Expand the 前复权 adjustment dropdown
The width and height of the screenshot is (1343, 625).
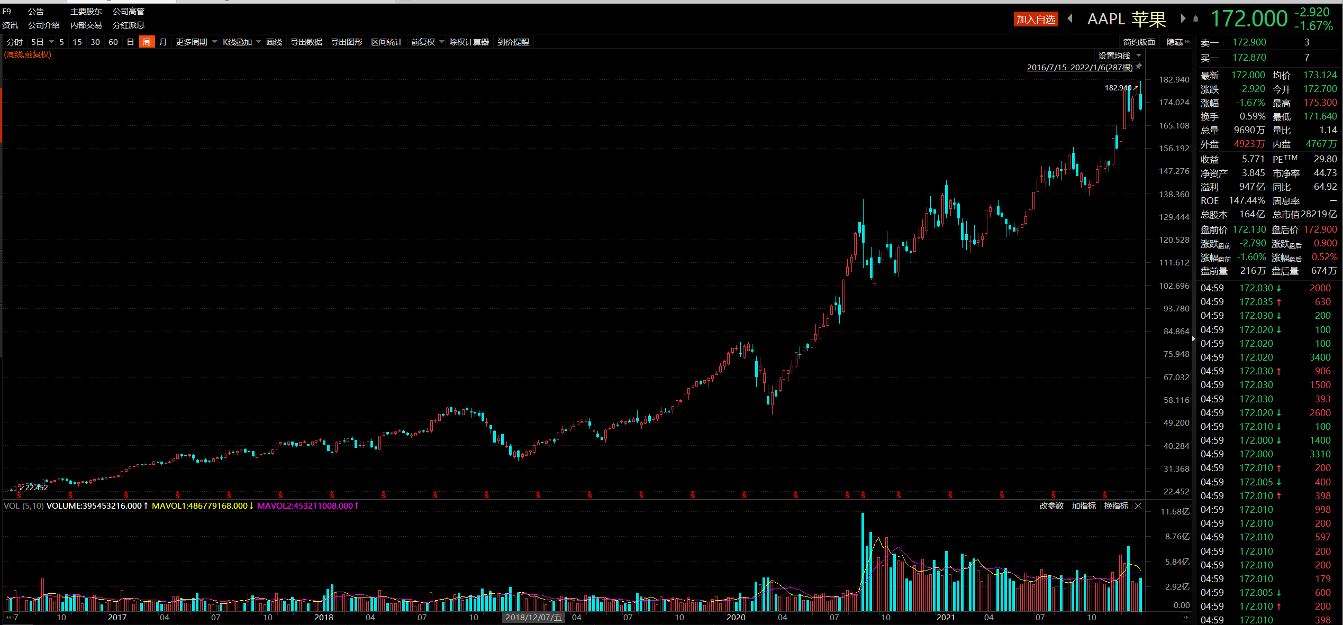442,42
